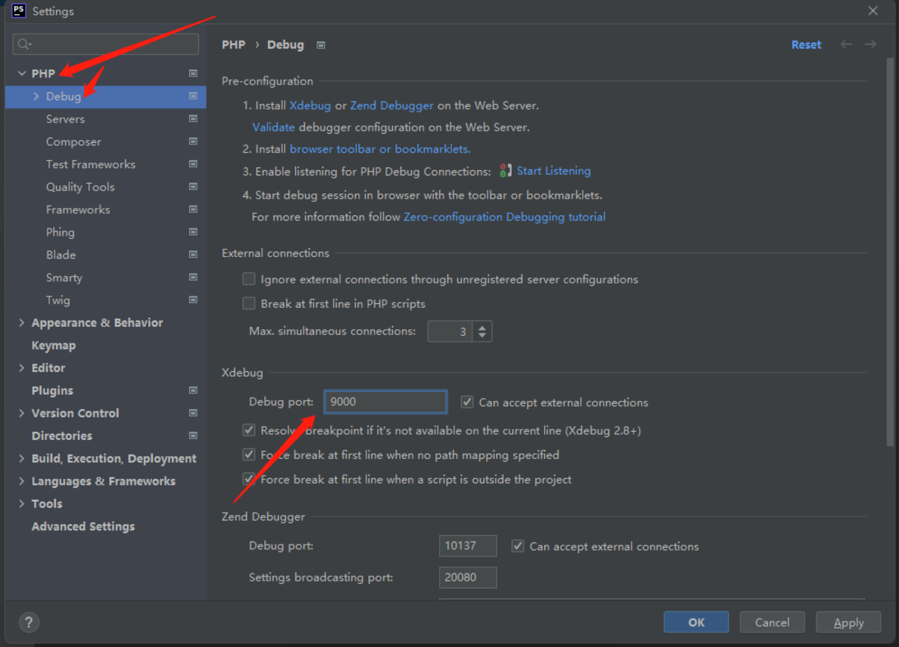Enable Ignore external connections through unregistered servers

coord(249,278)
